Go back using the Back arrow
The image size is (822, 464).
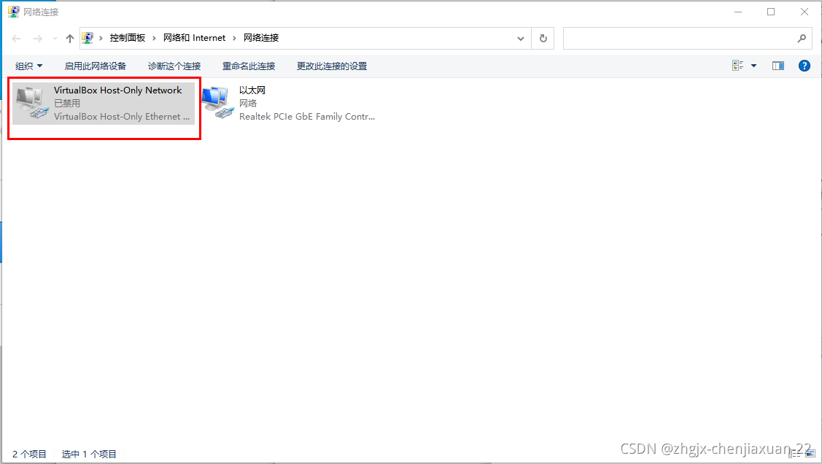(x=16, y=38)
